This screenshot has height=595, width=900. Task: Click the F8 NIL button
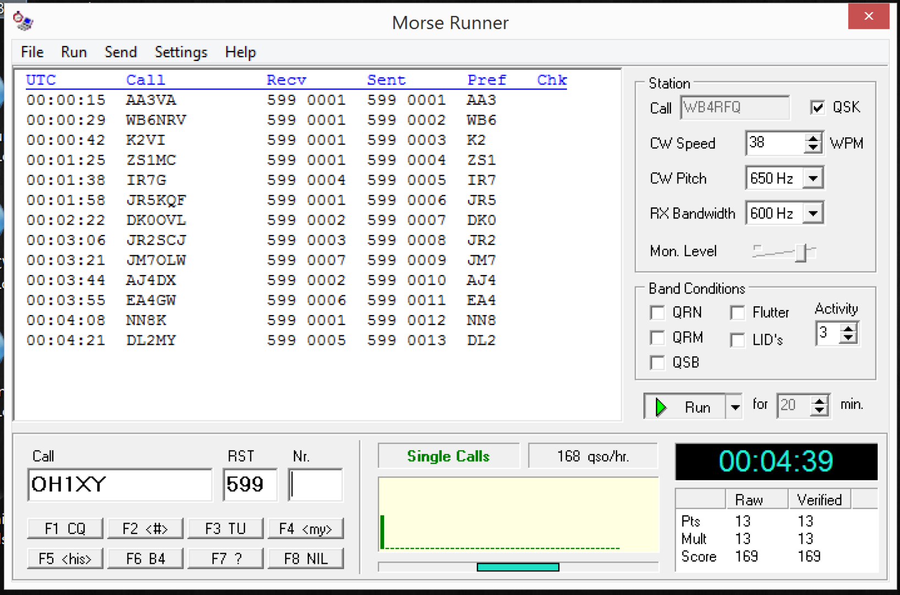pos(305,559)
